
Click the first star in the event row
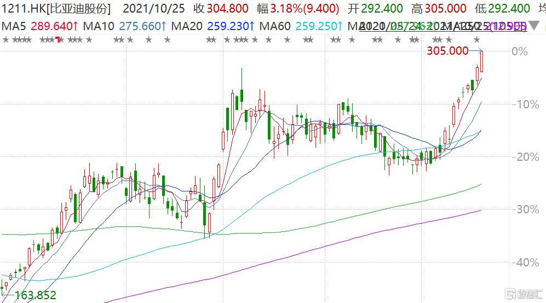(x=5, y=40)
